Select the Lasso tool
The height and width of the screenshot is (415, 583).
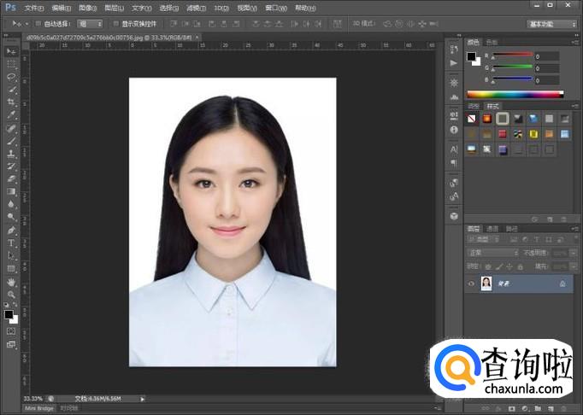[x=11, y=77]
